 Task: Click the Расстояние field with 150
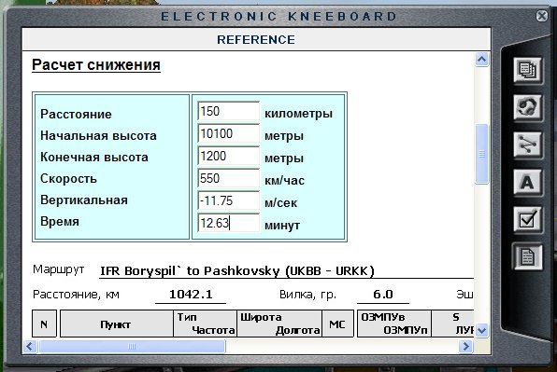[228, 111]
